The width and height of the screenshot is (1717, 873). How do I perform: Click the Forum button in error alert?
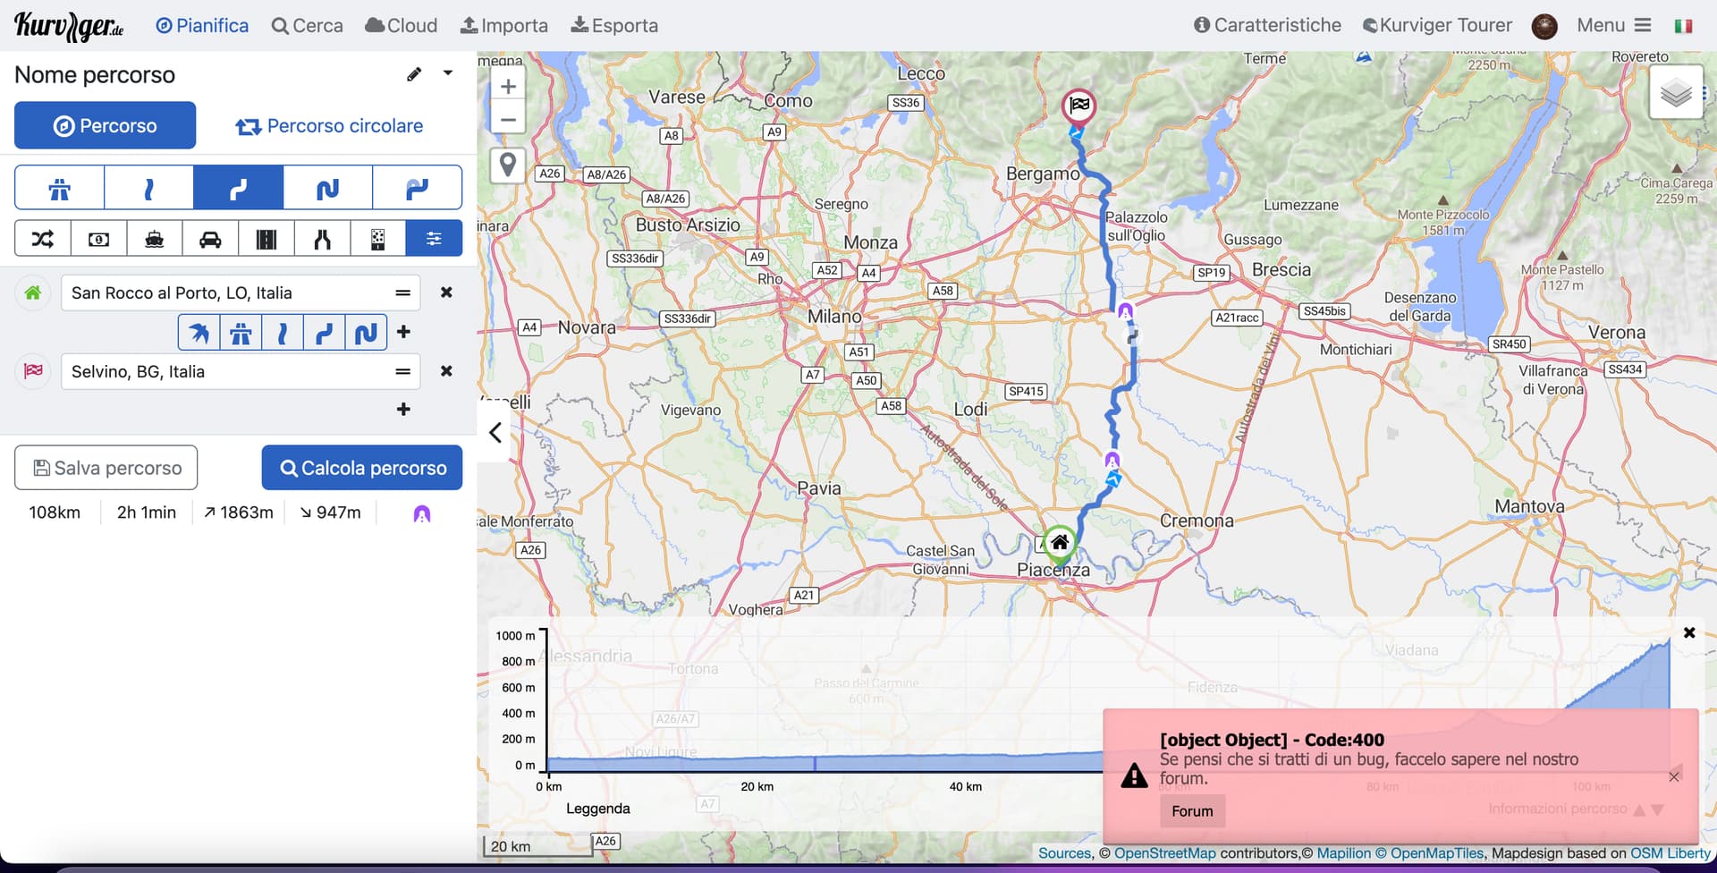tap(1192, 811)
